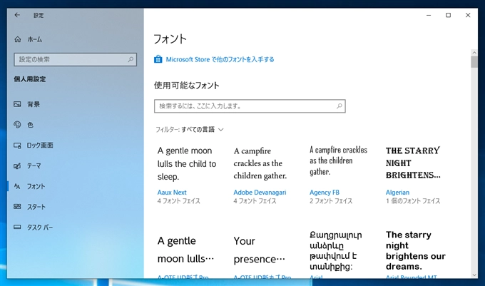The image size is (485, 286).
Task: Click '2 フォント フェイス' under Agency FB
Action: [331, 201]
